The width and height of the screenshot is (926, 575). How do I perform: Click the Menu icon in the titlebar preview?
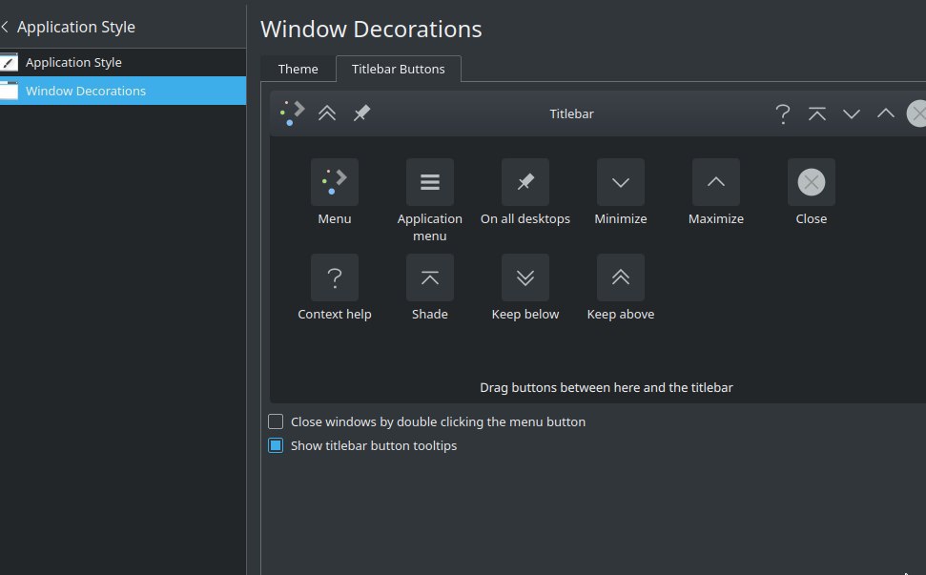click(x=293, y=113)
